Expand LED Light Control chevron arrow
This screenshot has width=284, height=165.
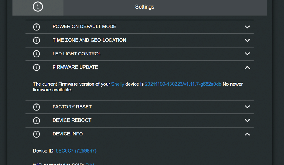click(x=247, y=54)
